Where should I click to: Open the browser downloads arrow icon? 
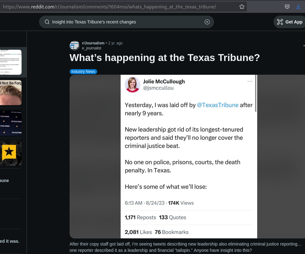pyautogui.click(x=298, y=7)
